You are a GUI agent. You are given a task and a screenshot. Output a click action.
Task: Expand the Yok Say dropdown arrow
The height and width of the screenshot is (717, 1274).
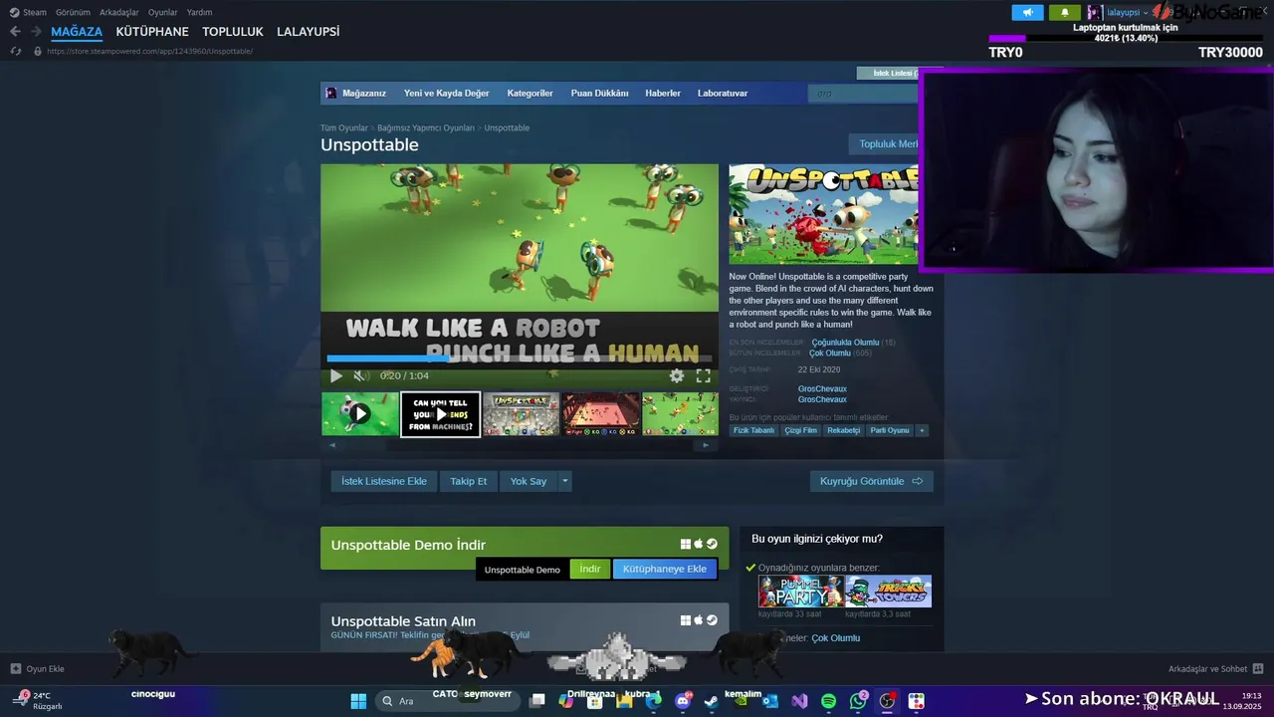pos(564,481)
